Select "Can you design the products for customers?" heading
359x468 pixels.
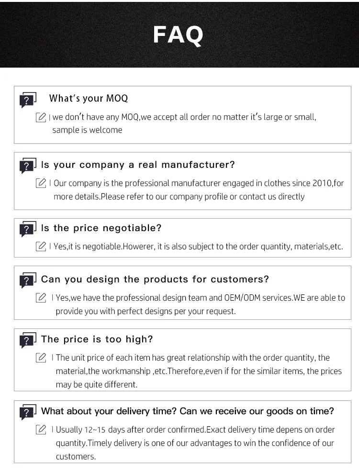(155, 280)
